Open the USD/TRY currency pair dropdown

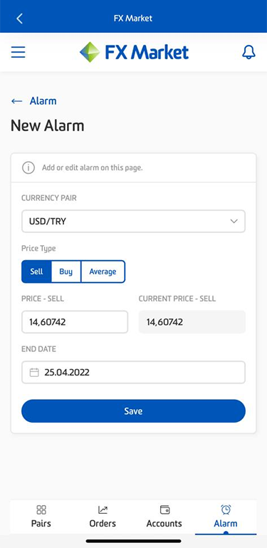click(133, 221)
